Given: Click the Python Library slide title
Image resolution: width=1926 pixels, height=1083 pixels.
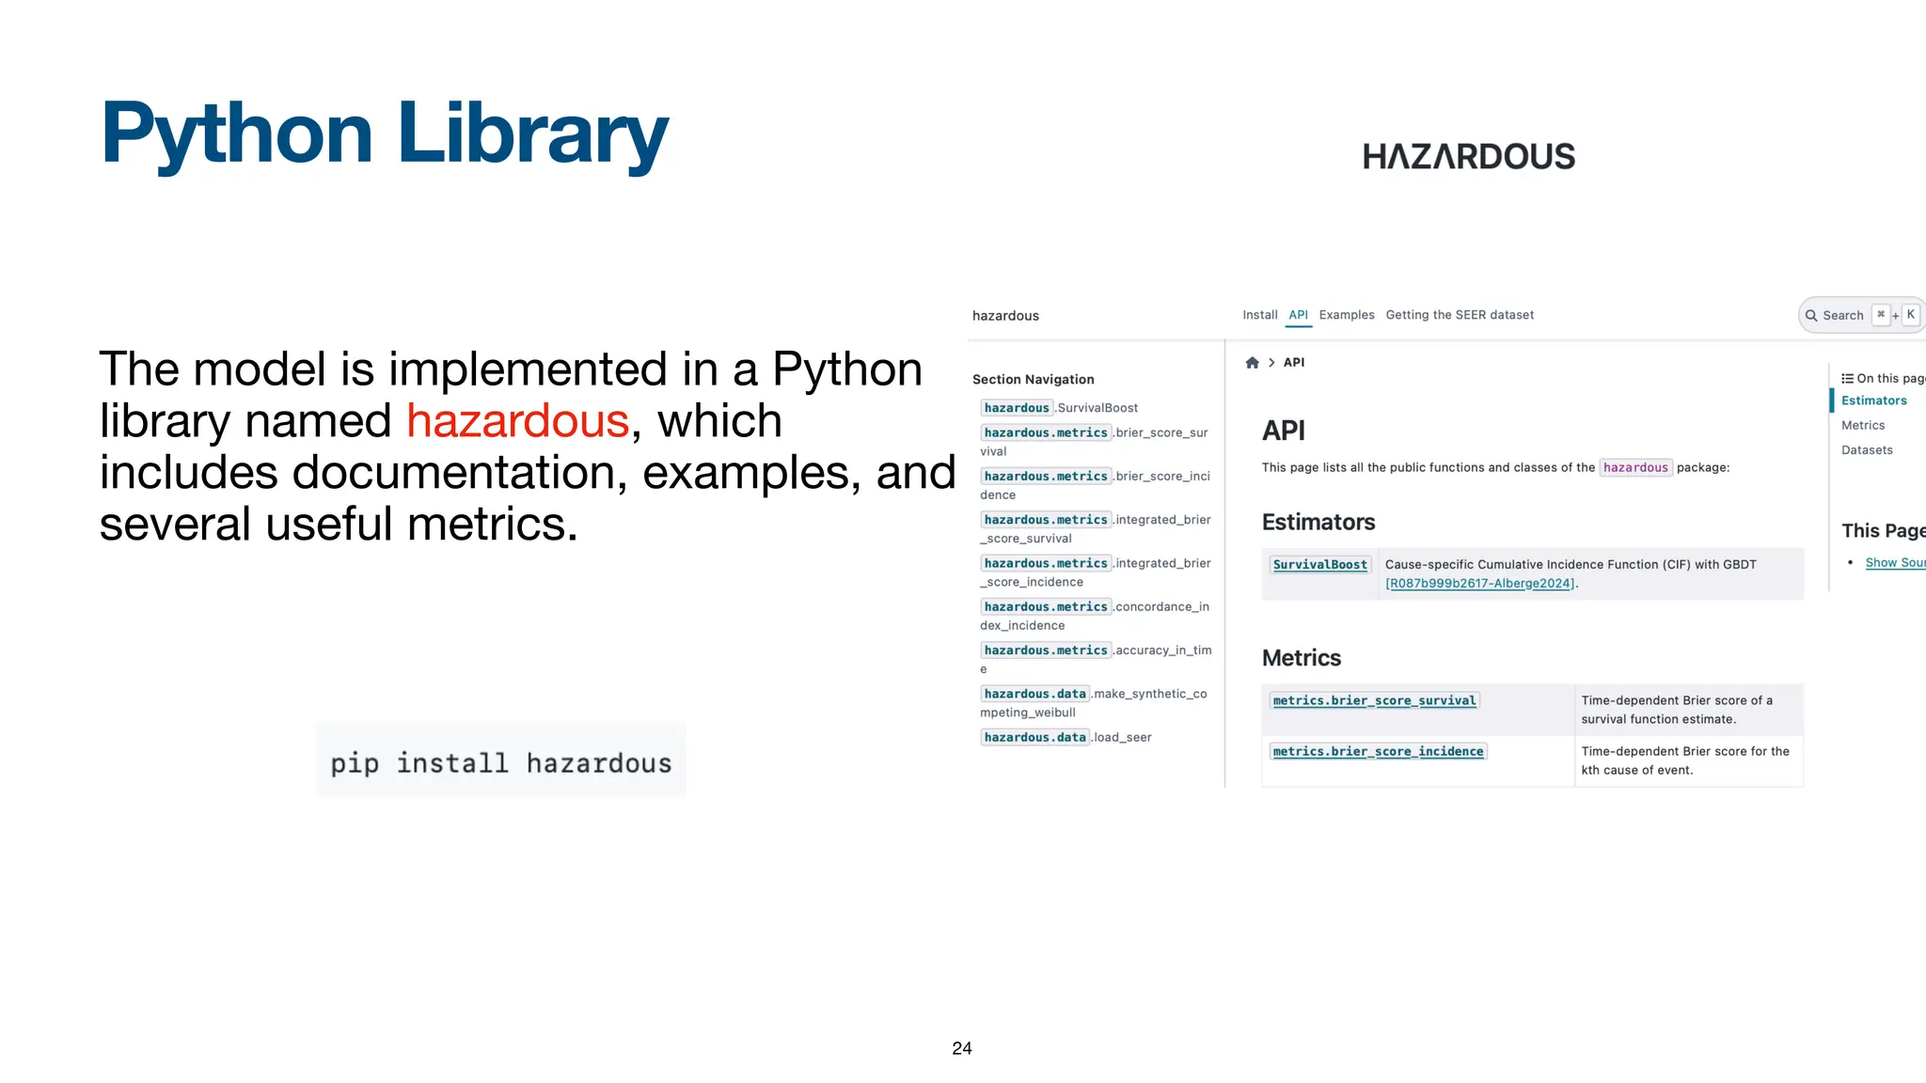Looking at the screenshot, I should (x=385, y=134).
